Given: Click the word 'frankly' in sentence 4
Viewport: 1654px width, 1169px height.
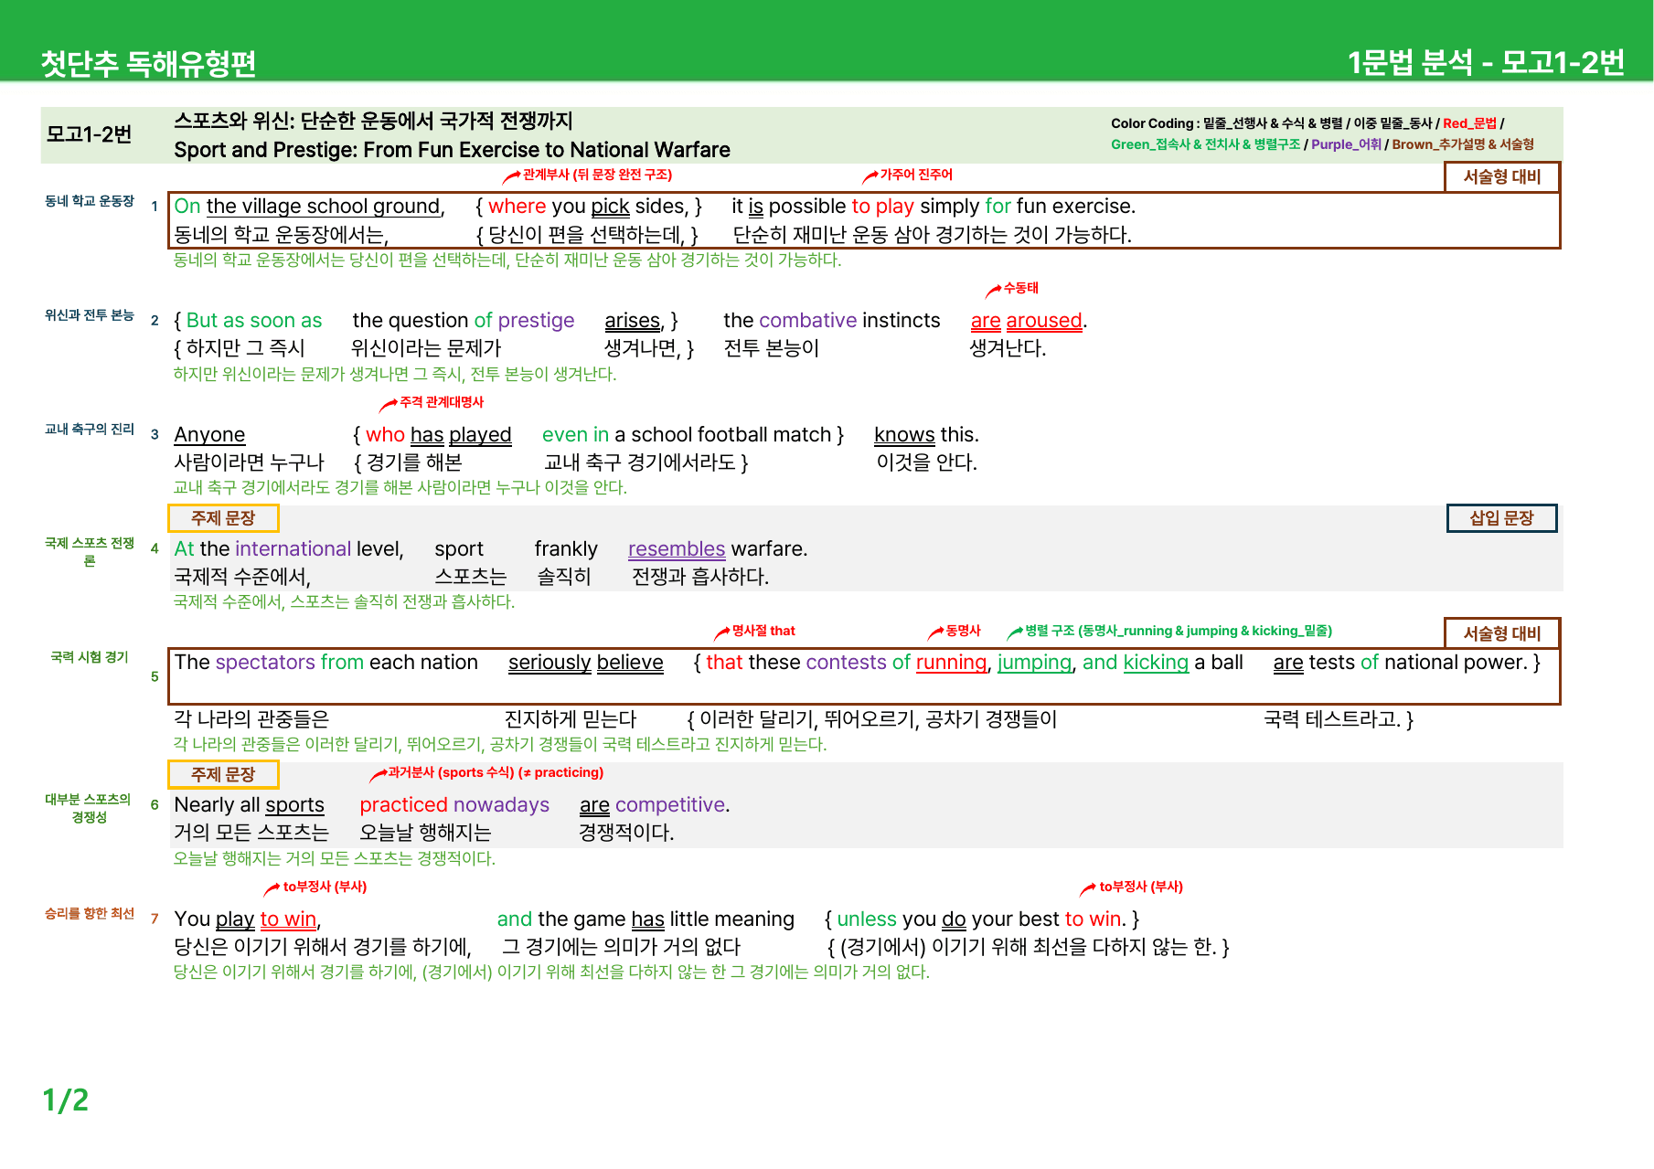Looking at the screenshot, I should click(566, 549).
